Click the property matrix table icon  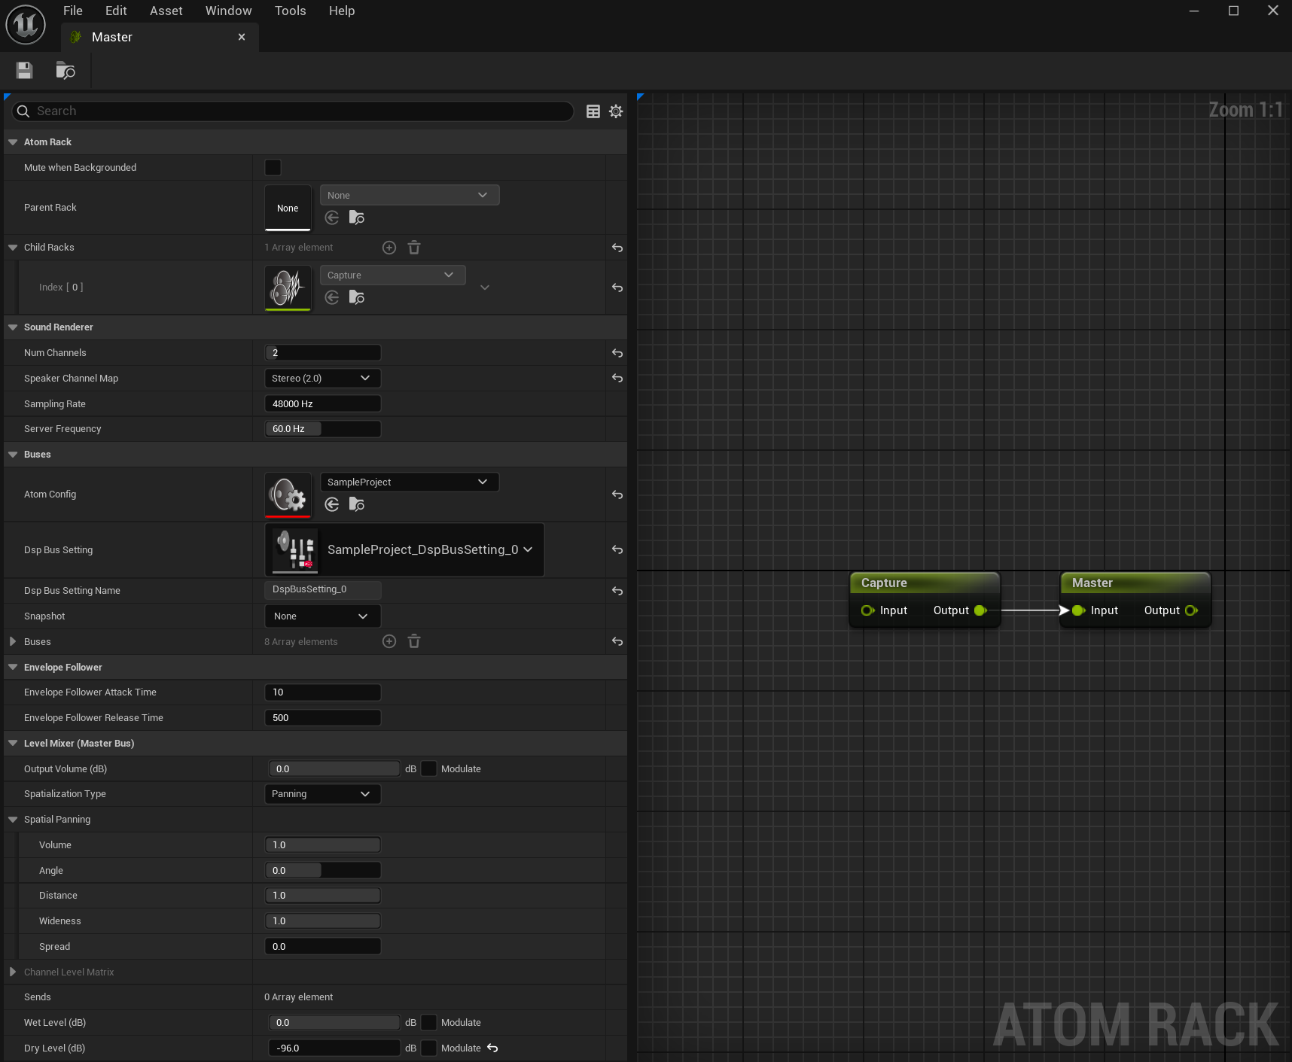tap(593, 111)
